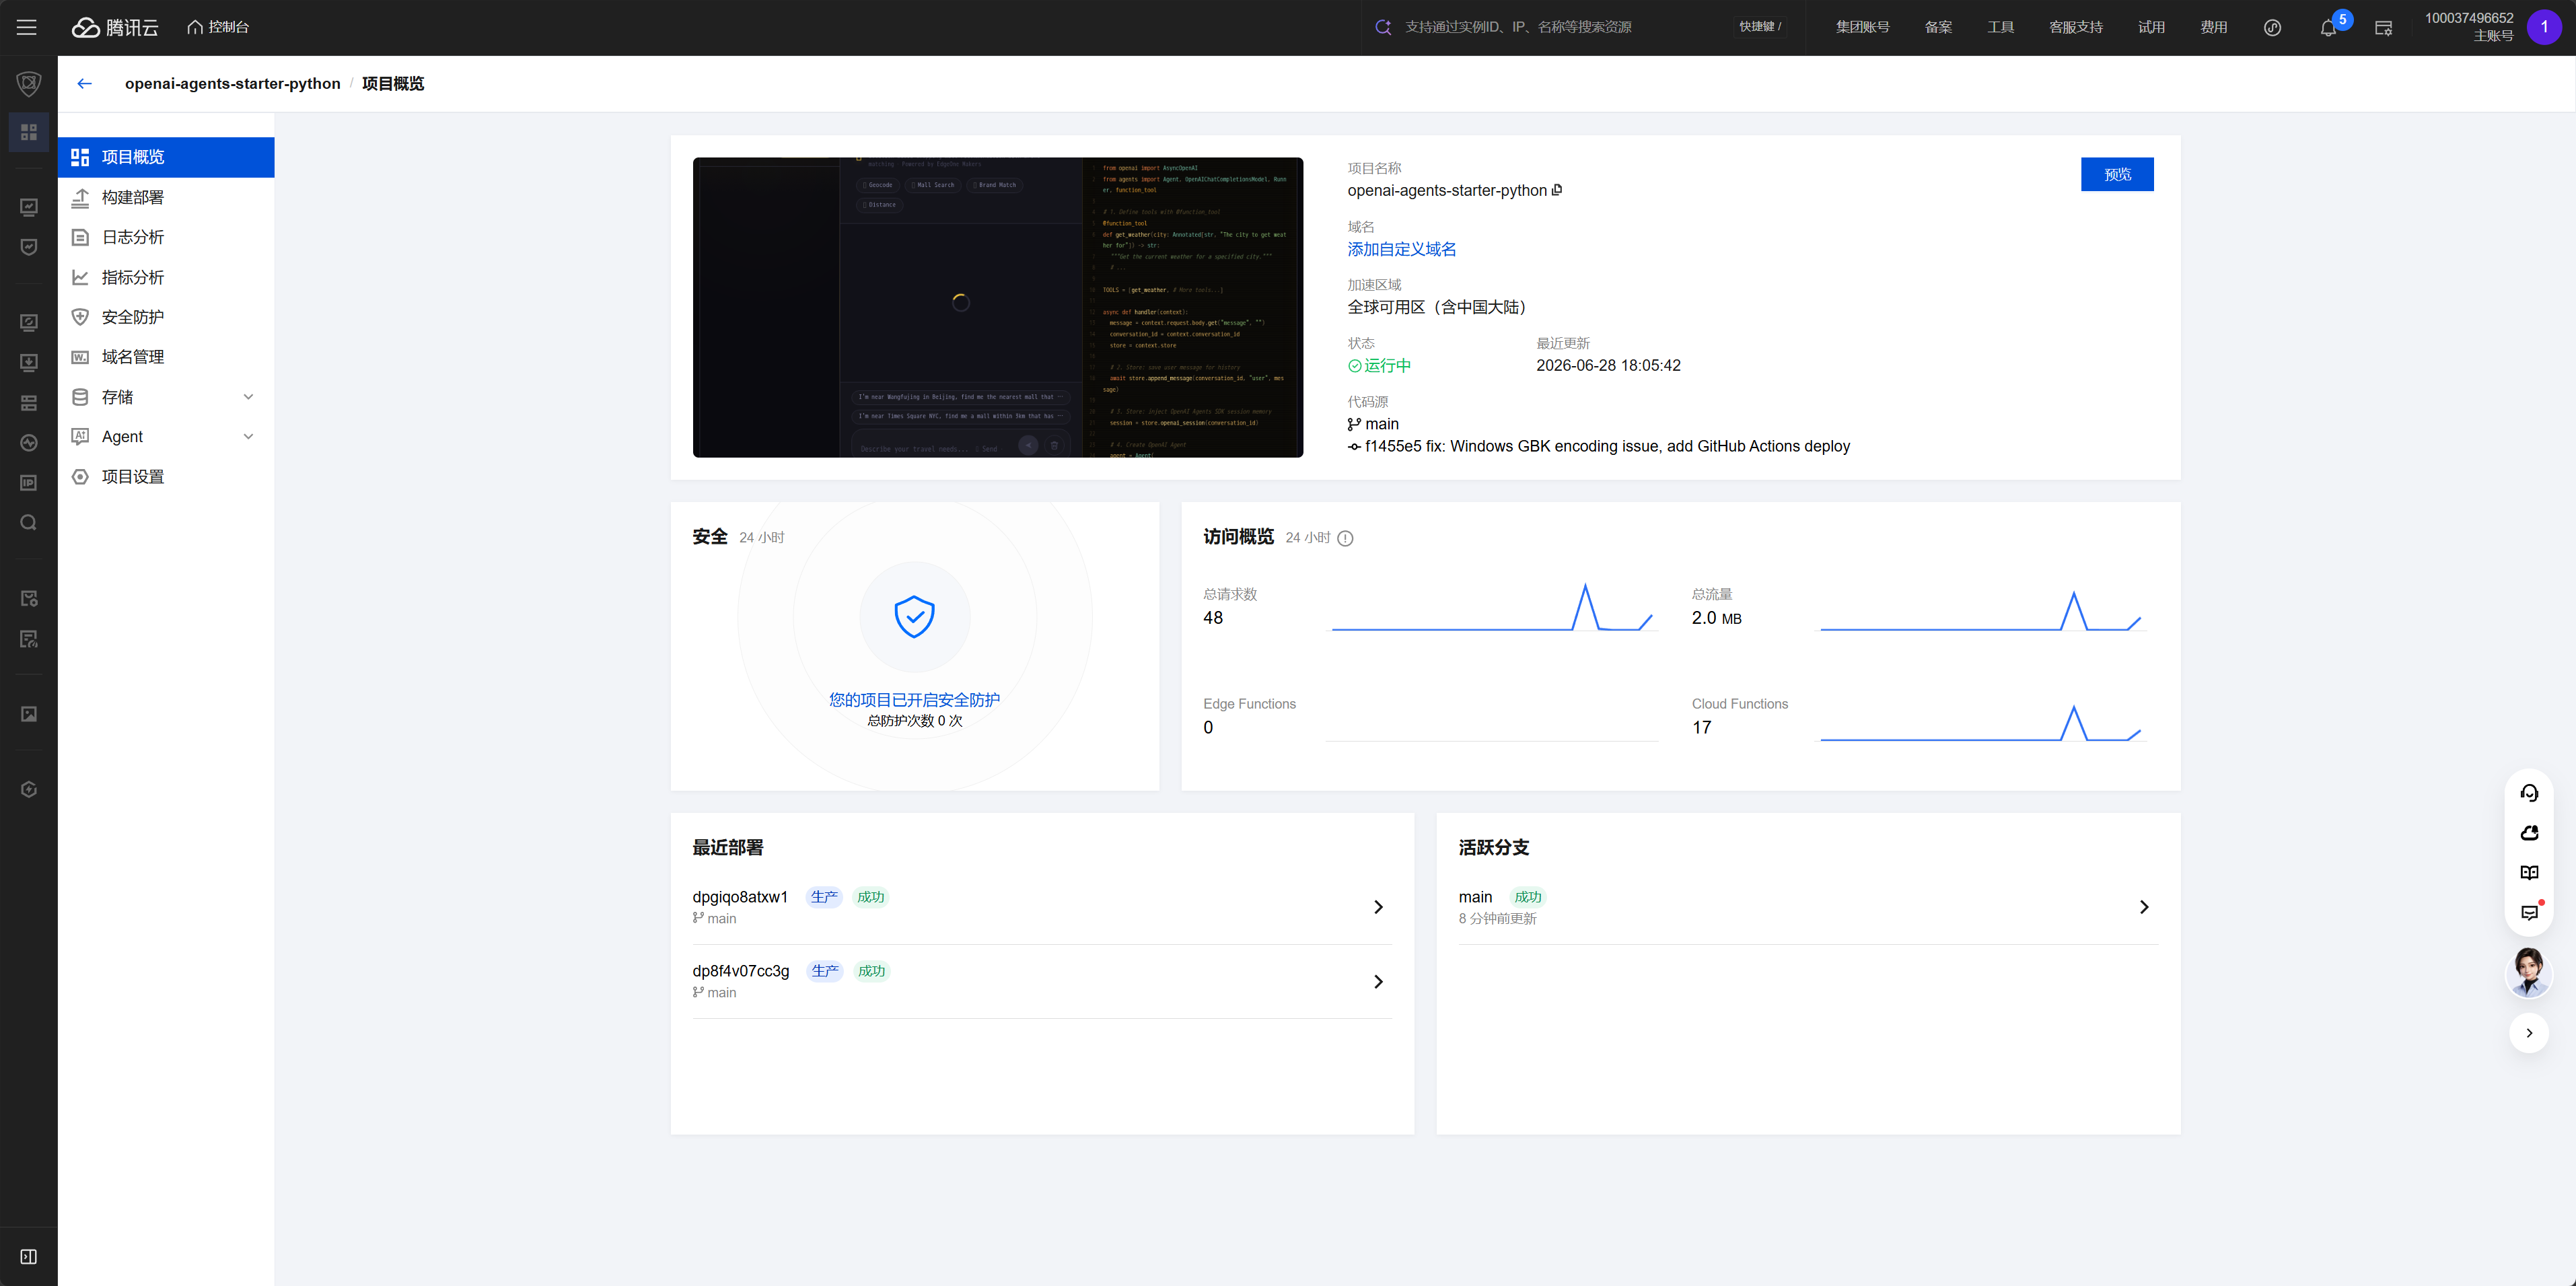This screenshot has width=2576, height=1286.
Task: Select 项目概览 in project menu
Action: pyautogui.click(x=166, y=157)
